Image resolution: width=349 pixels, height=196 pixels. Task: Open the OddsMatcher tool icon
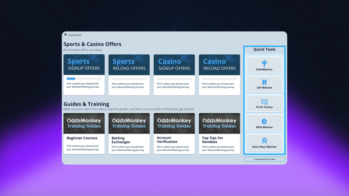click(264, 63)
